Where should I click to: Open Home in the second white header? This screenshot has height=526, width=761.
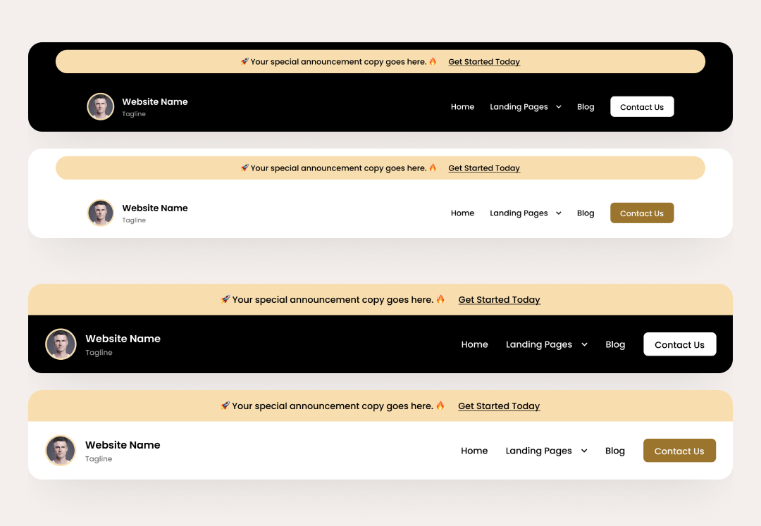tap(462, 213)
